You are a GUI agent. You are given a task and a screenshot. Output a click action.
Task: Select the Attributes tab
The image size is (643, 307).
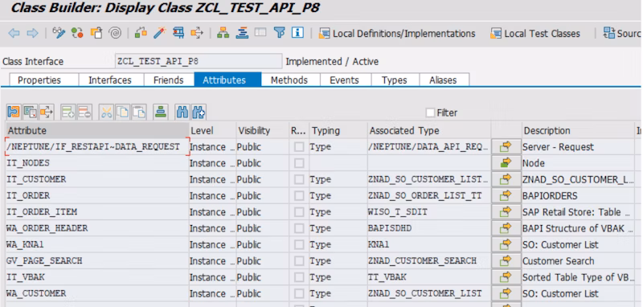[227, 80]
